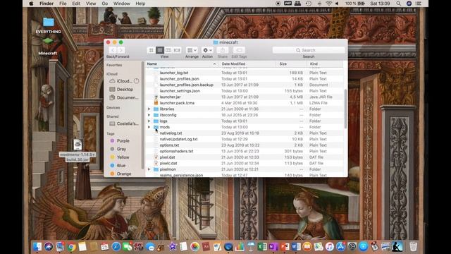Screen dimensions: 451x254
Task: Expand the mods folder
Action: [149, 127]
